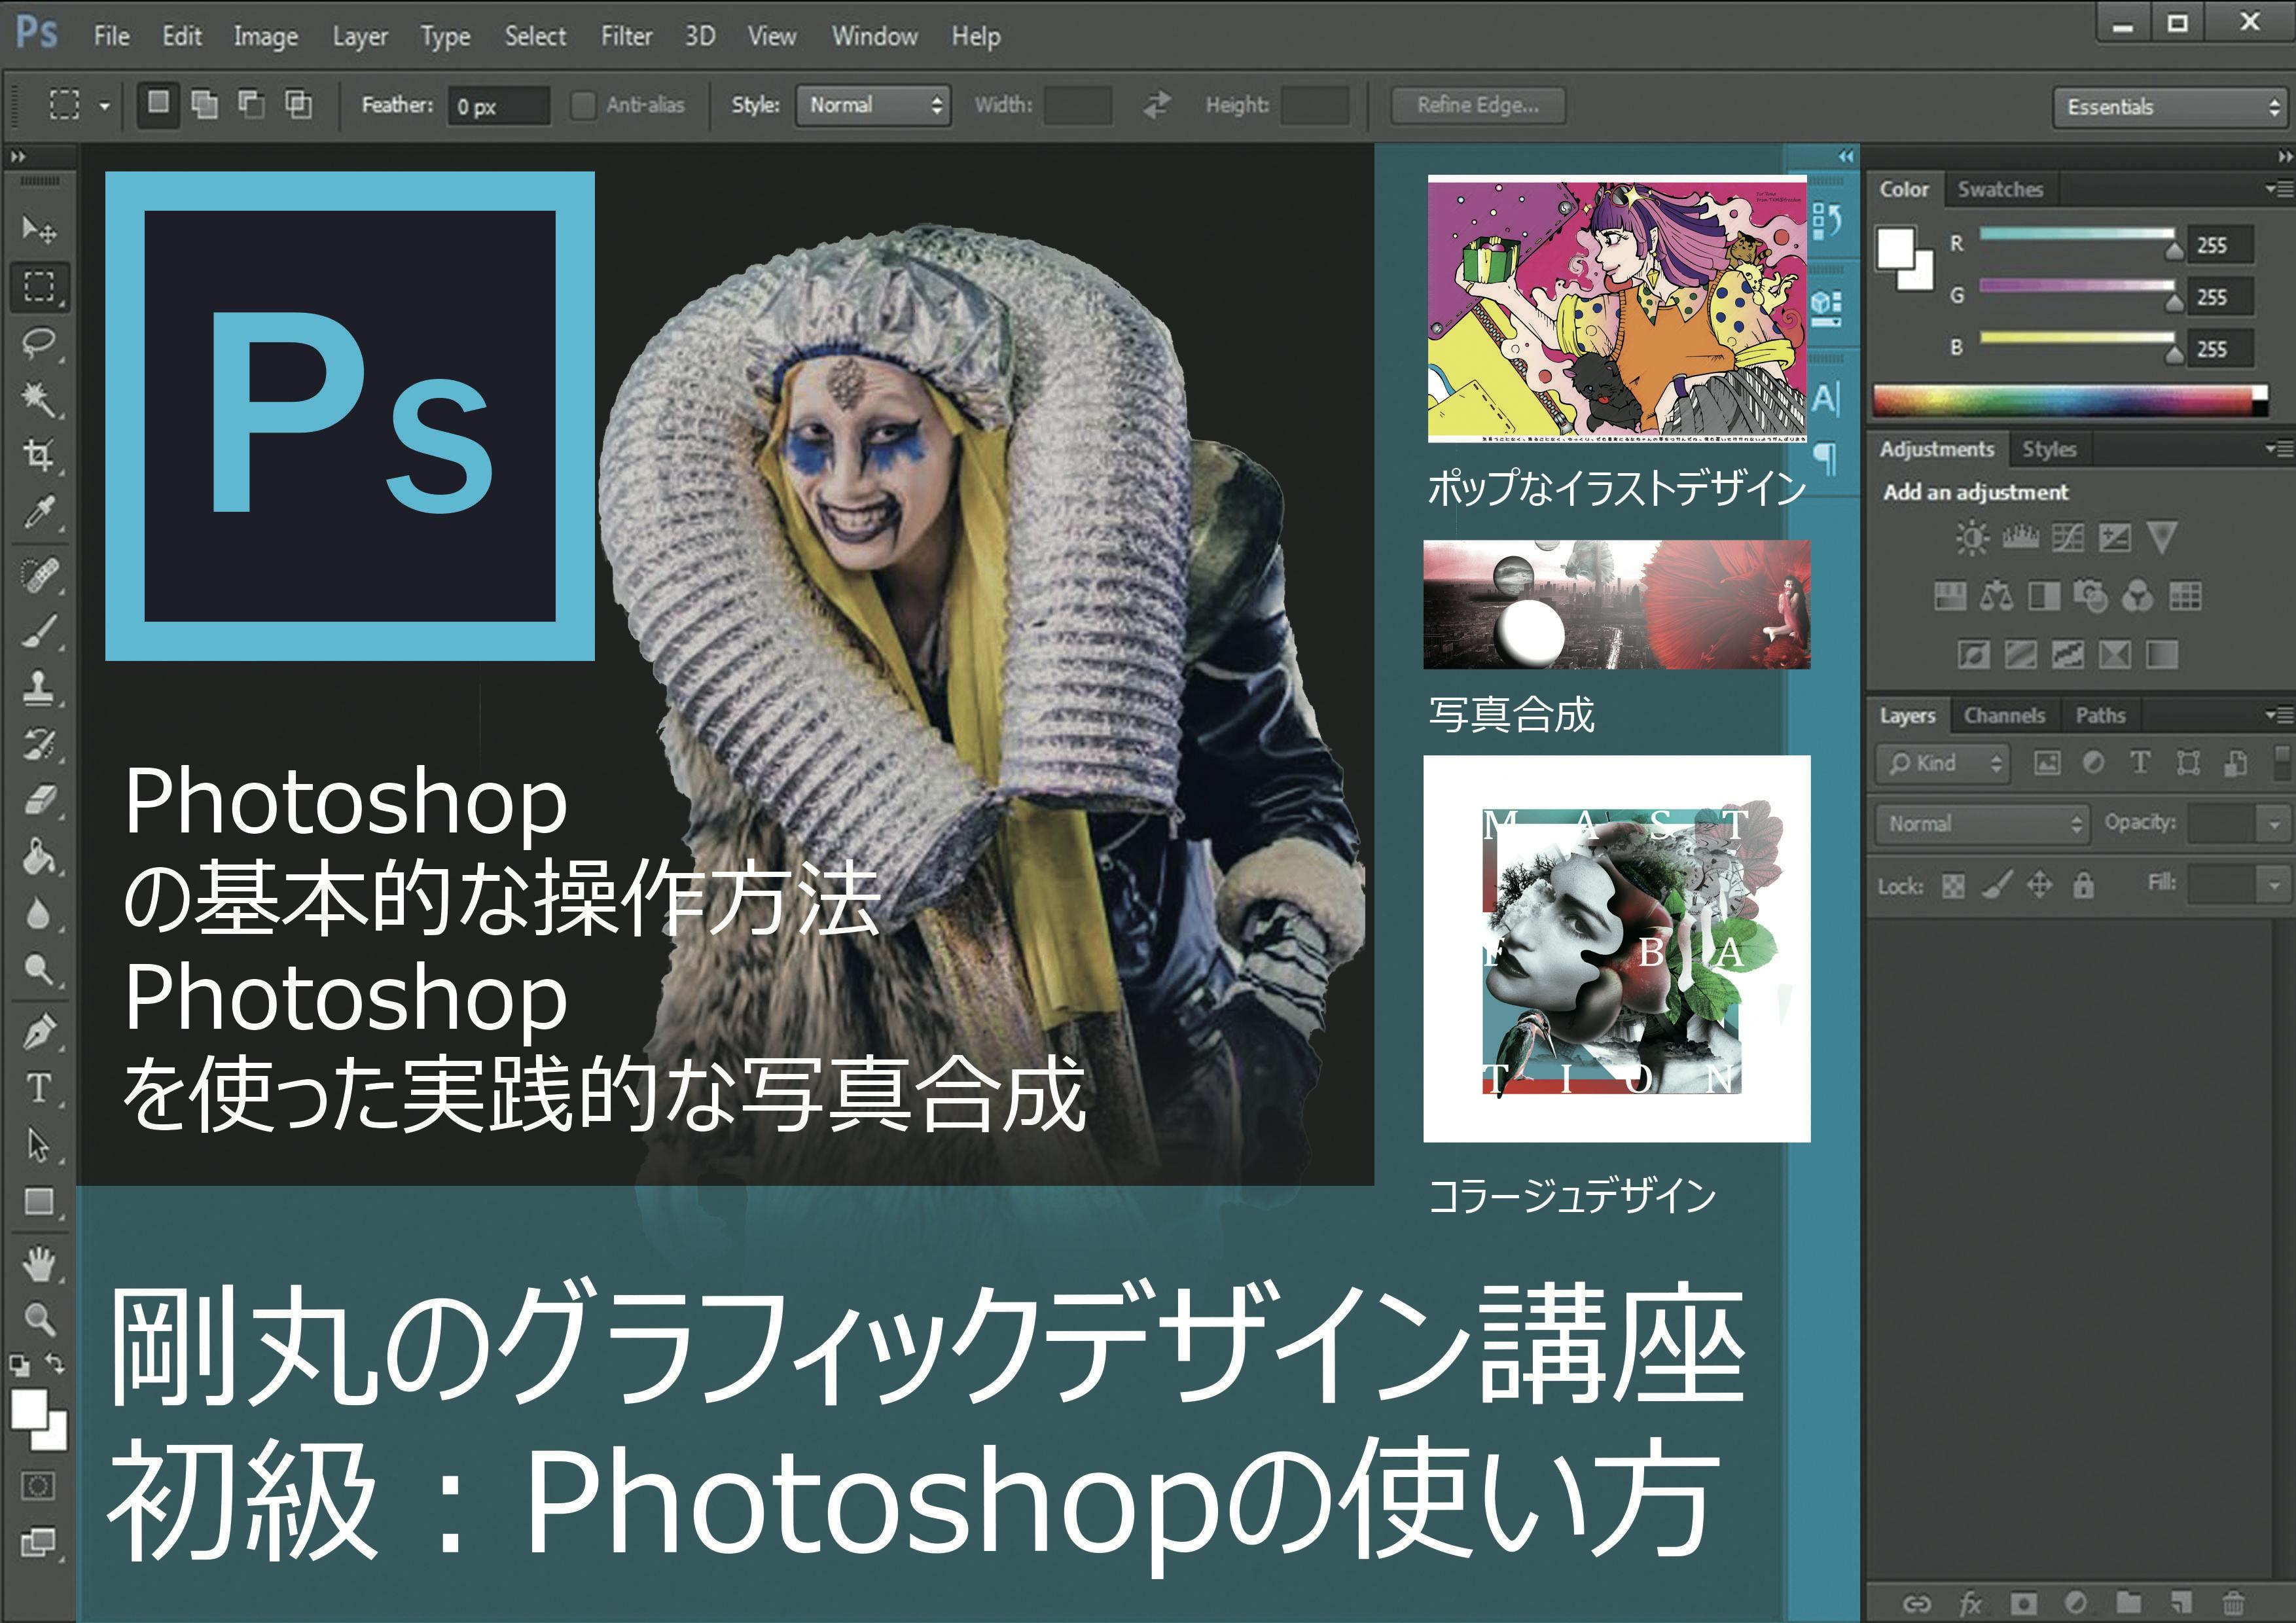The image size is (2296, 1623).
Task: Select the Pen tool
Action: pos(39,1031)
